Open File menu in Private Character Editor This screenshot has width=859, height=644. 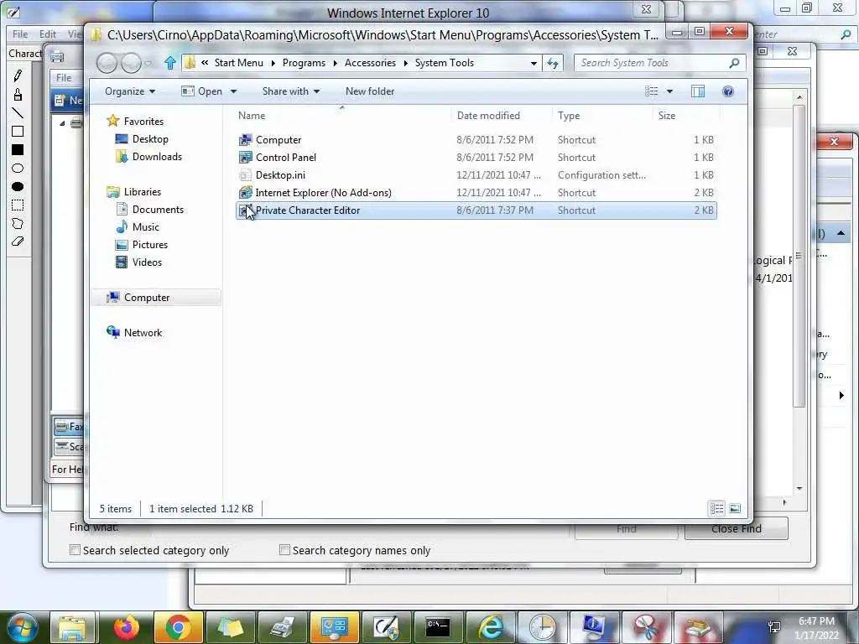20,34
